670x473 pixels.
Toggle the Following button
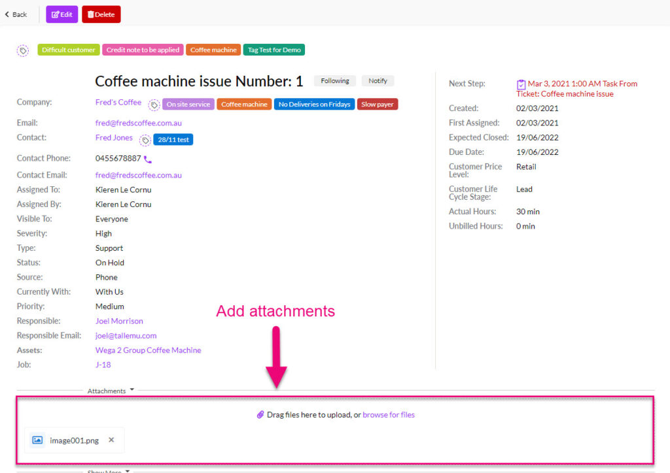[335, 81]
